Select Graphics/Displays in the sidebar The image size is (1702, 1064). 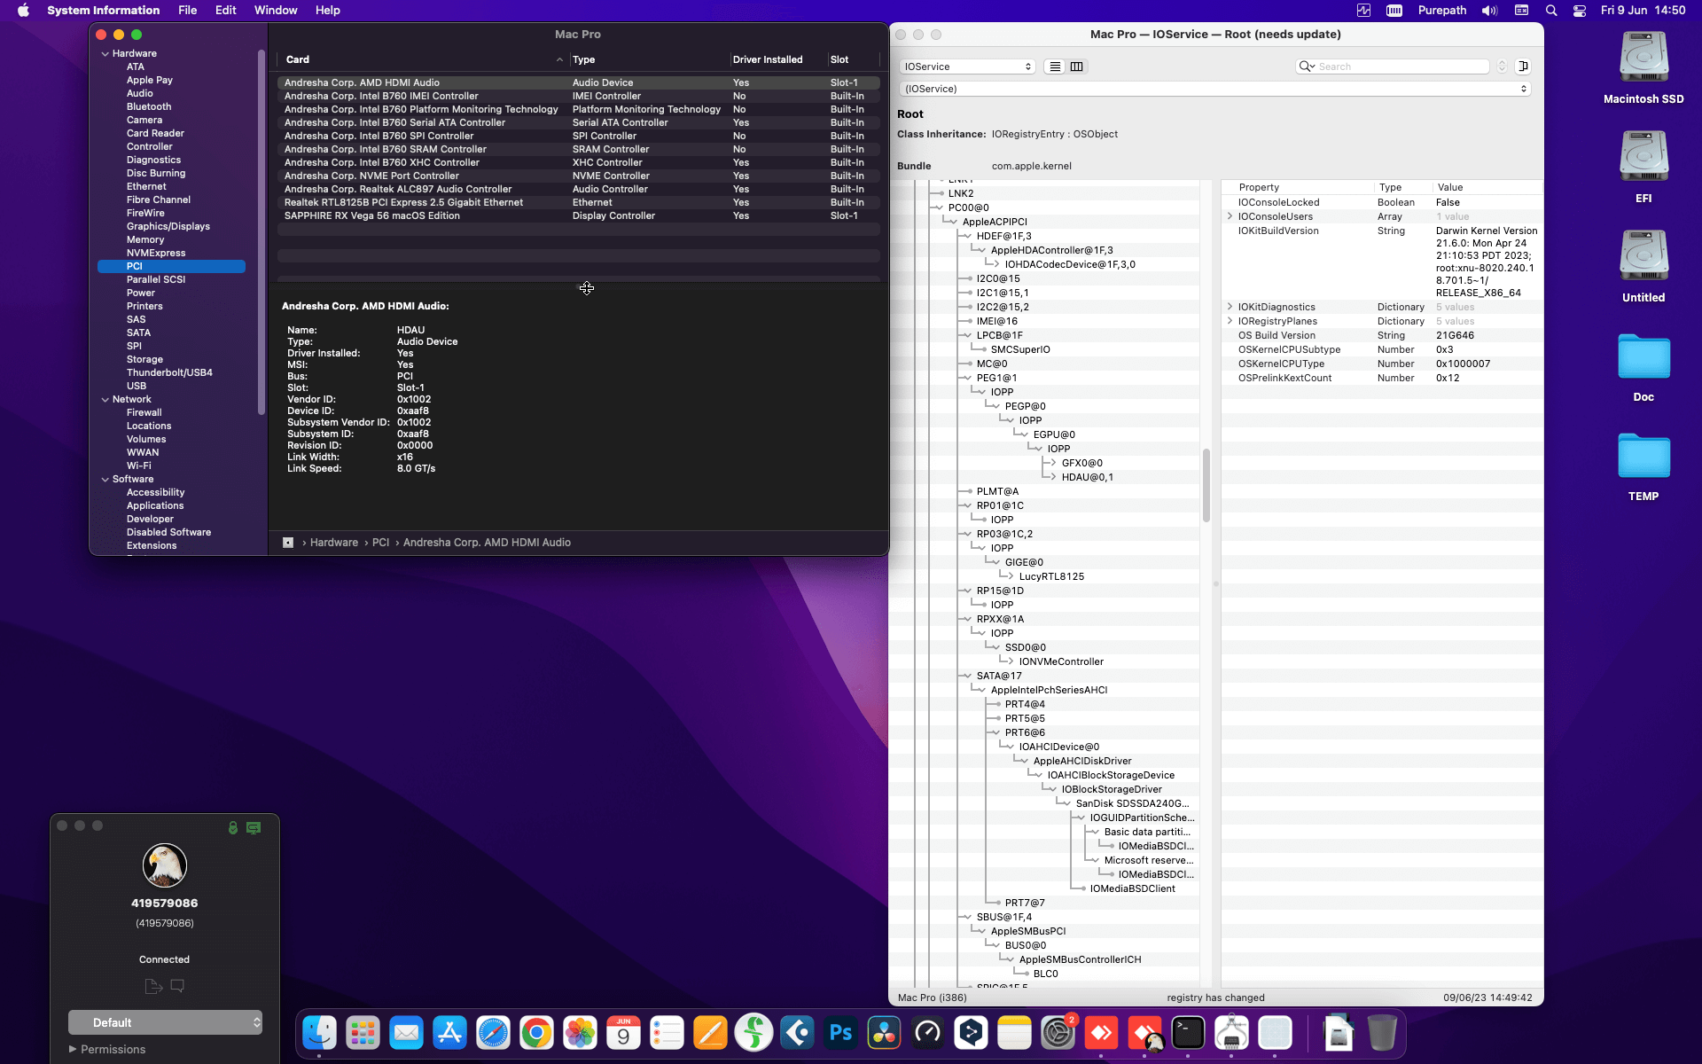pos(168,226)
